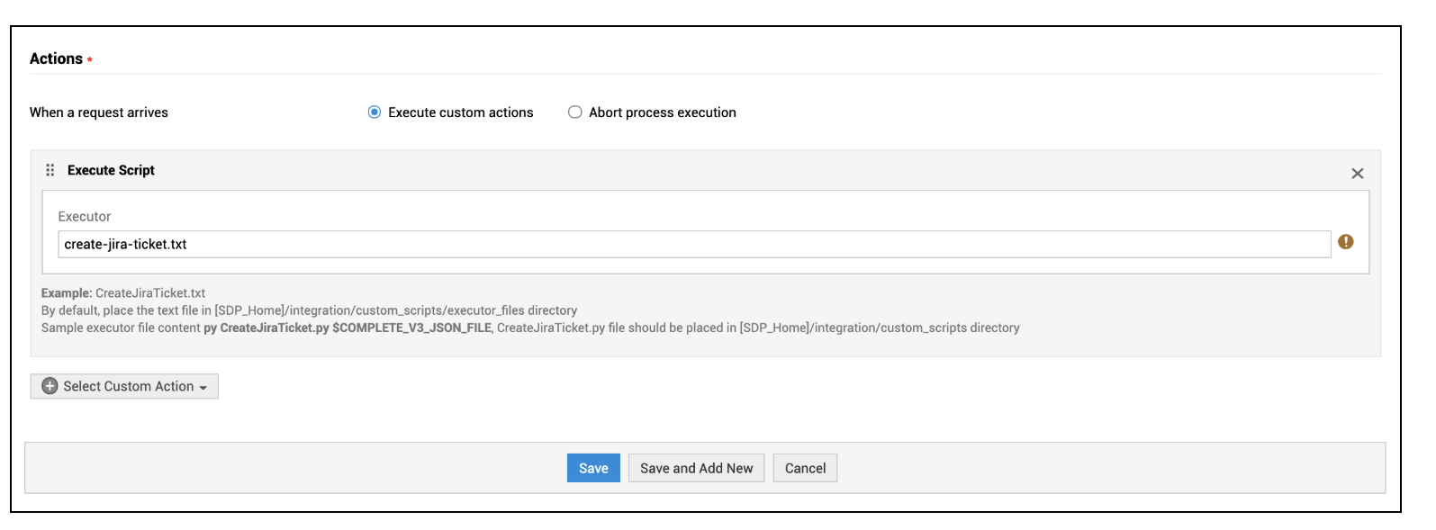
Task: Focus the Executor field containing create-jira-ticket.txt
Action: pyautogui.click(x=693, y=245)
